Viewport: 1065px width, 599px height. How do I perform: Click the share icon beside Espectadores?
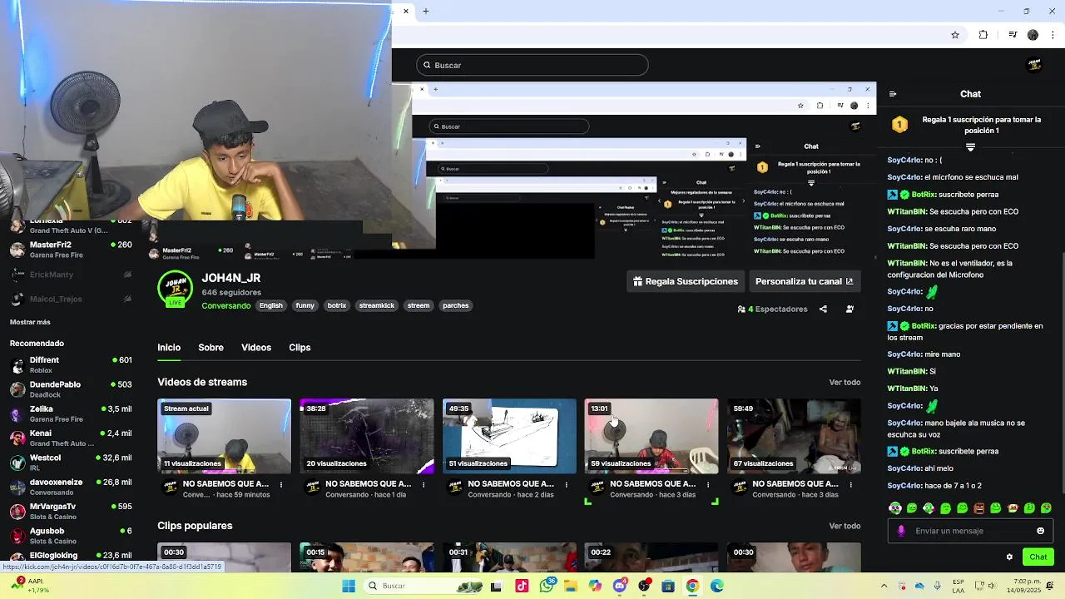[823, 309]
